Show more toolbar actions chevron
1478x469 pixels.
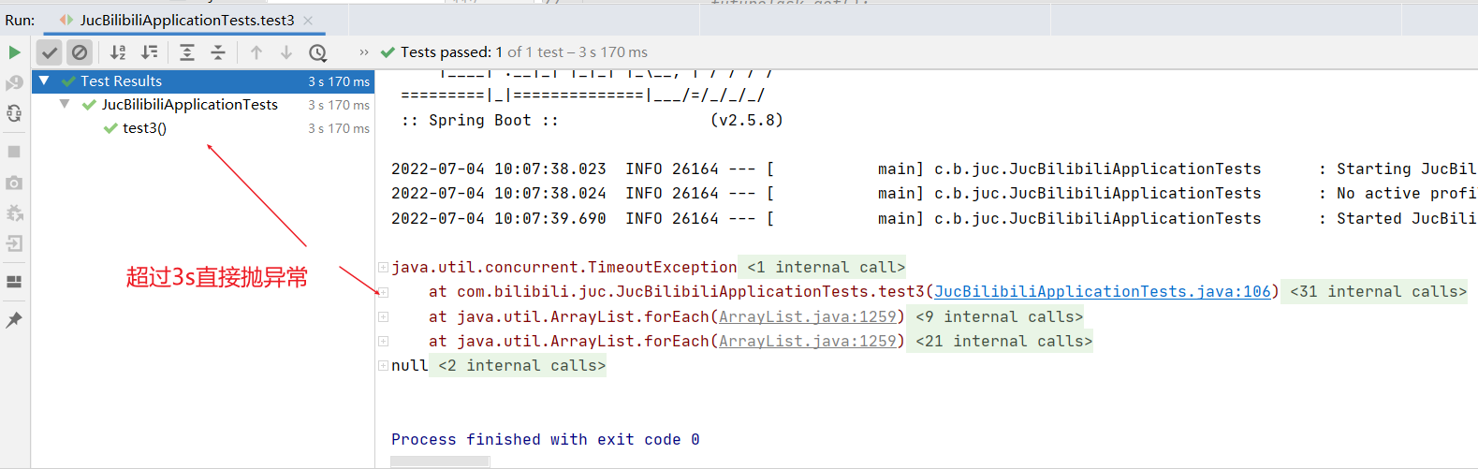click(364, 52)
